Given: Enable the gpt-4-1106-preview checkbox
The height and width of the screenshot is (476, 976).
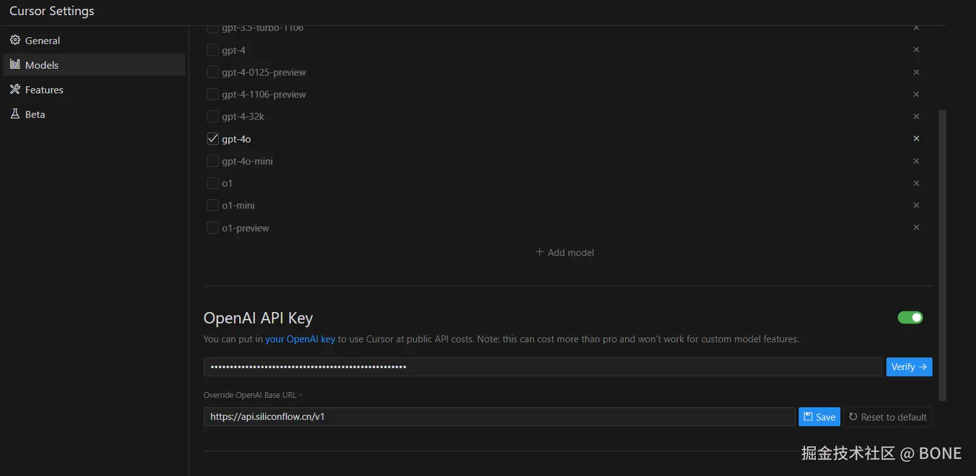Looking at the screenshot, I should click(213, 94).
